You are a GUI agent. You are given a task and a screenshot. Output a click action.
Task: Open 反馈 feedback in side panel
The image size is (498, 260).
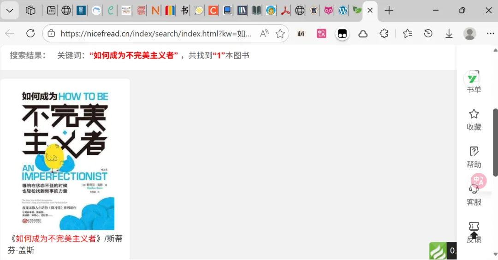coord(474,233)
